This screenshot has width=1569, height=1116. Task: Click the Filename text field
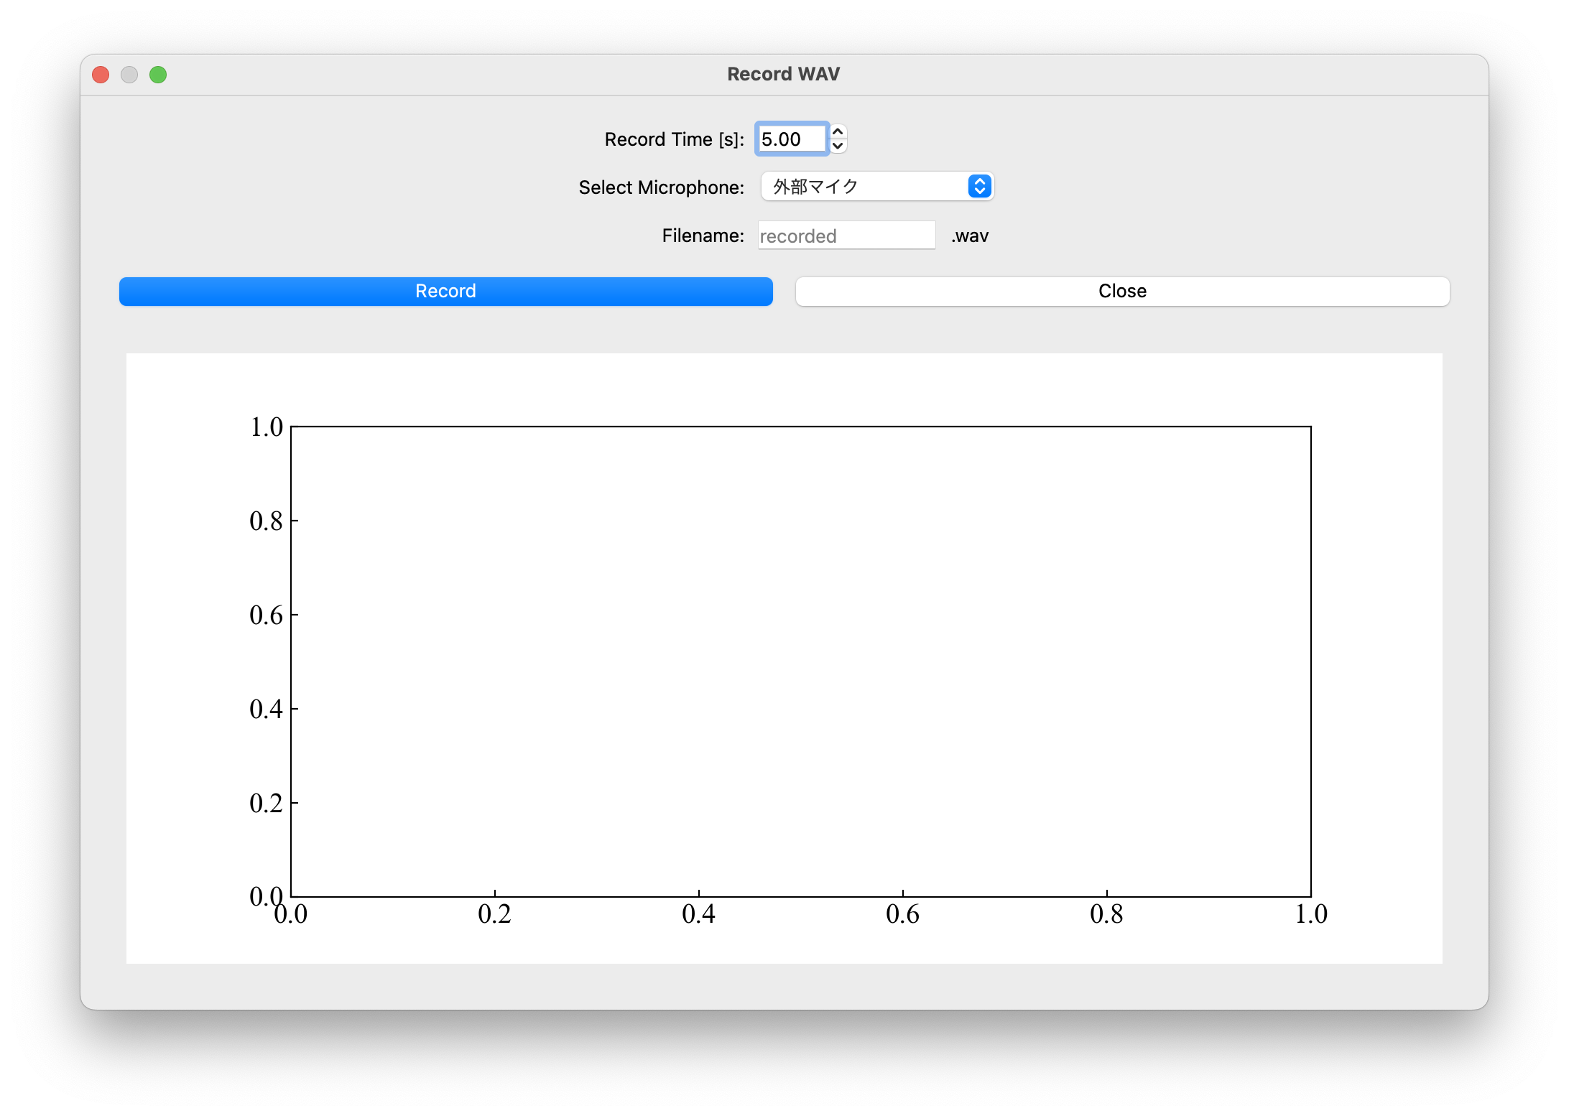[x=846, y=236]
